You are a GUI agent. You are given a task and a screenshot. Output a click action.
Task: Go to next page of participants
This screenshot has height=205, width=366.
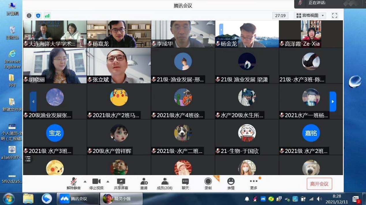333,101
